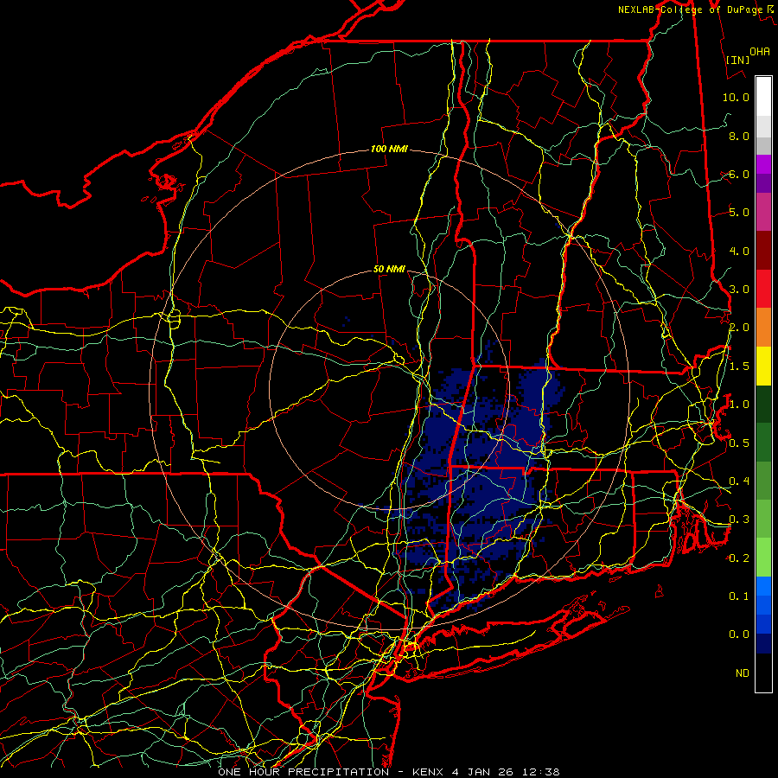This screenshot has height=778, width=778.
Task: Click the '8.0' legend value
Action: (x=739, y=136)
